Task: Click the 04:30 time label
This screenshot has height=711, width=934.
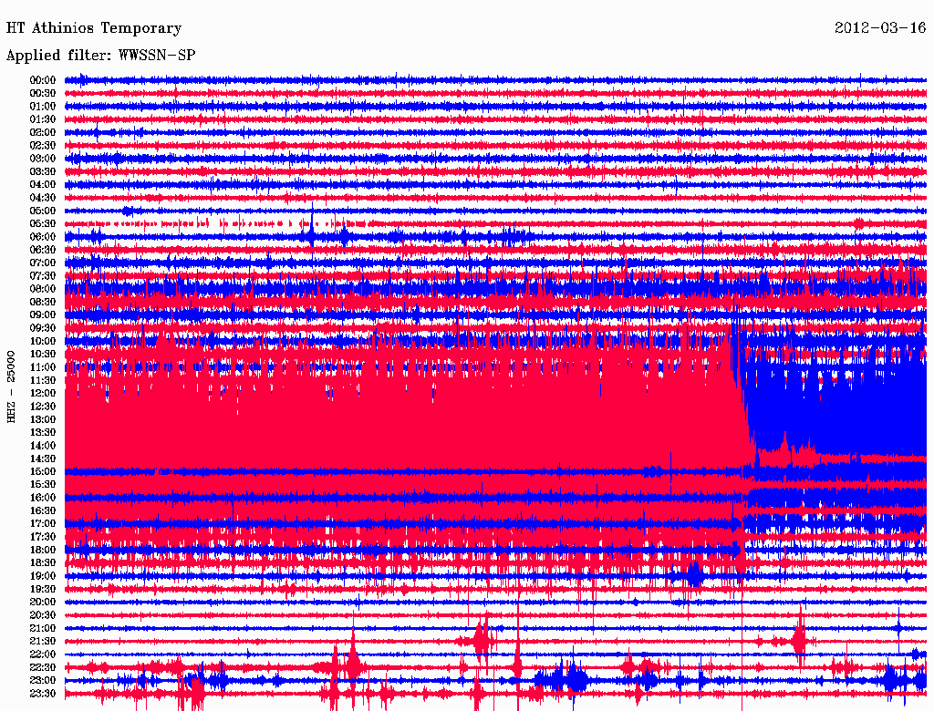Action: point(43,198)
